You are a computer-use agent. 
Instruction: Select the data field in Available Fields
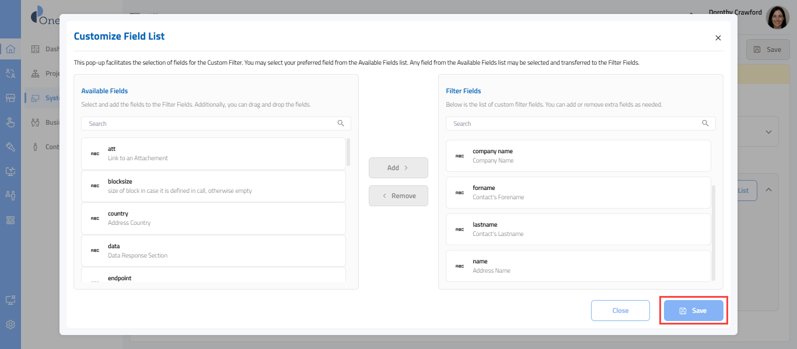[x=213, y=251]
